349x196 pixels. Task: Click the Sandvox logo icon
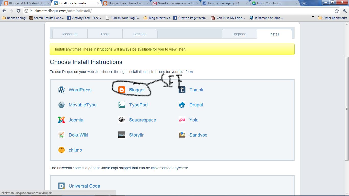(x=182, y=135)
